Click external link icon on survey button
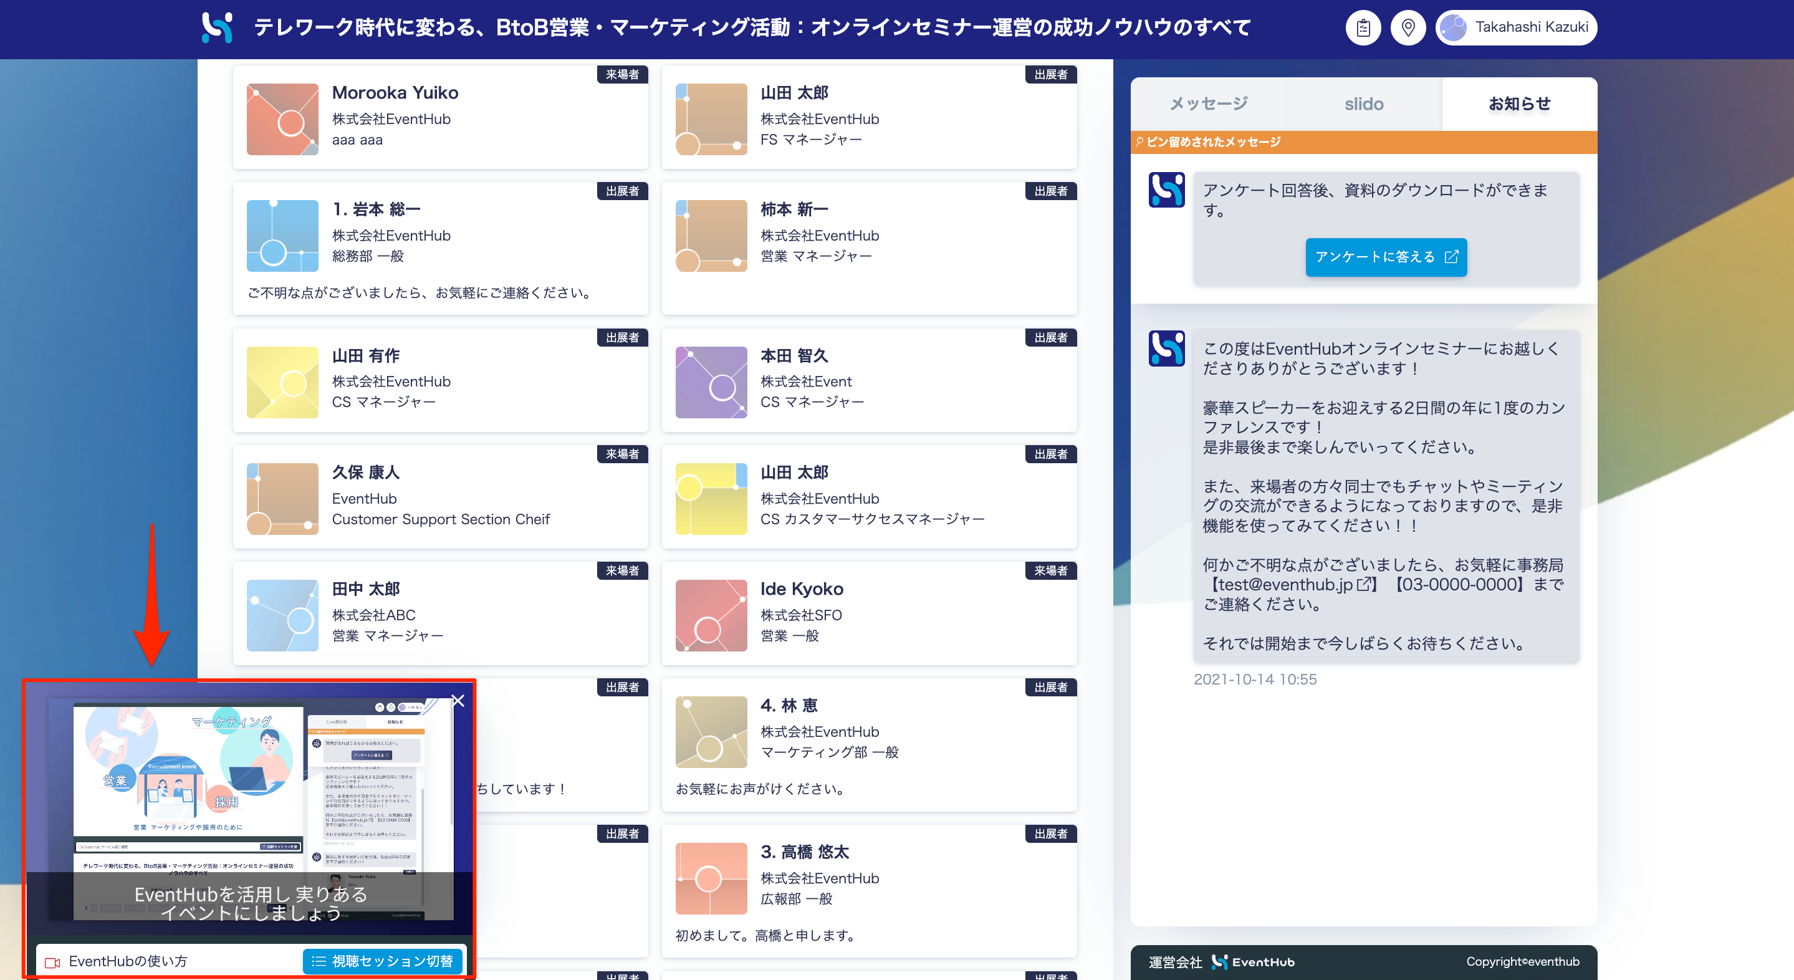Screen dimensions: 1794x980 (x=1451, y=257)
